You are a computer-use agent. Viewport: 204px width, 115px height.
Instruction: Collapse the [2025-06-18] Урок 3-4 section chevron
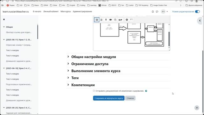pyautogui.click(x=4, y=68)
